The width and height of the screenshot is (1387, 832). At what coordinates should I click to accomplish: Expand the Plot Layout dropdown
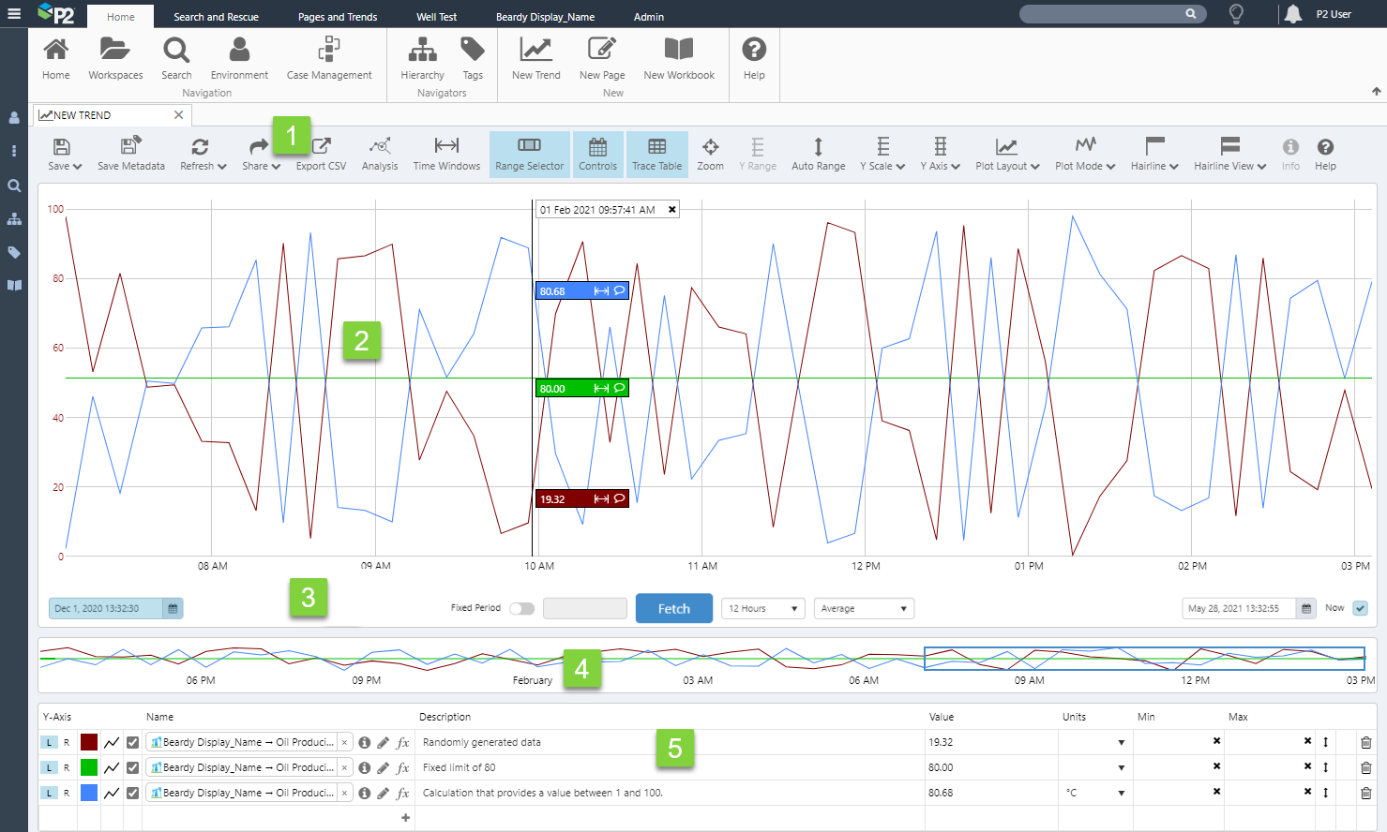(x=1007, y=154)
